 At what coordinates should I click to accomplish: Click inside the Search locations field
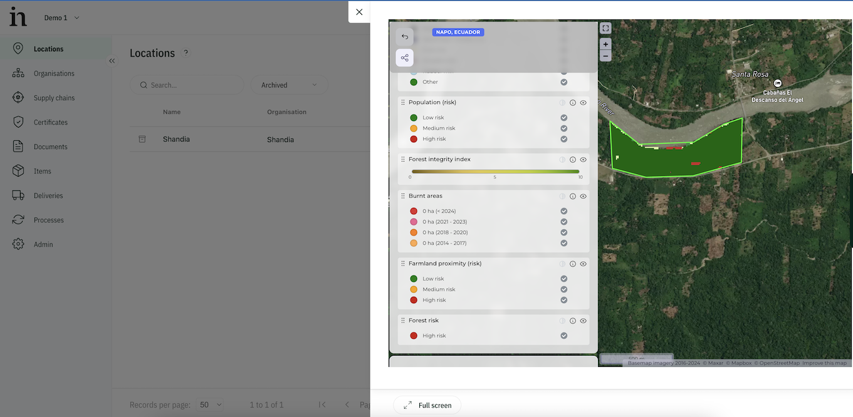click(187, 85)
